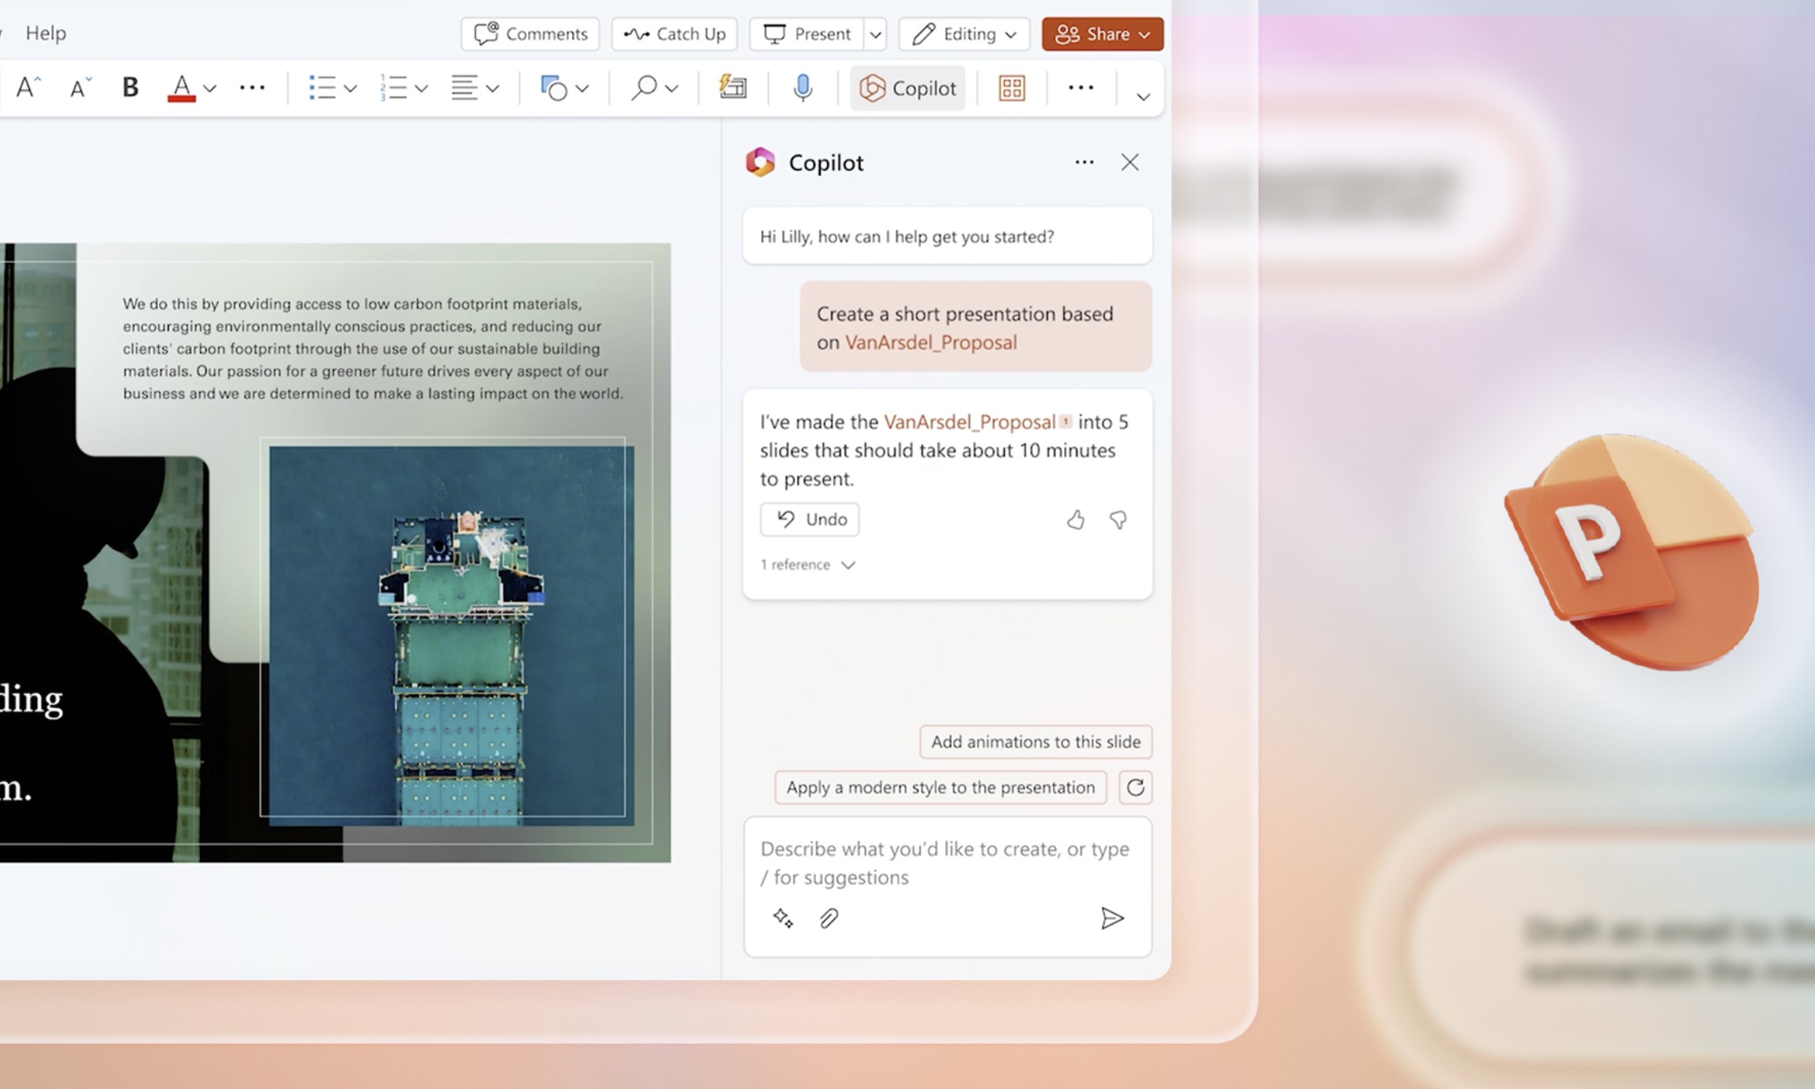Open the Editing mode dropdown
This screenshot has width=1815, height=1089.
(964, 34)
